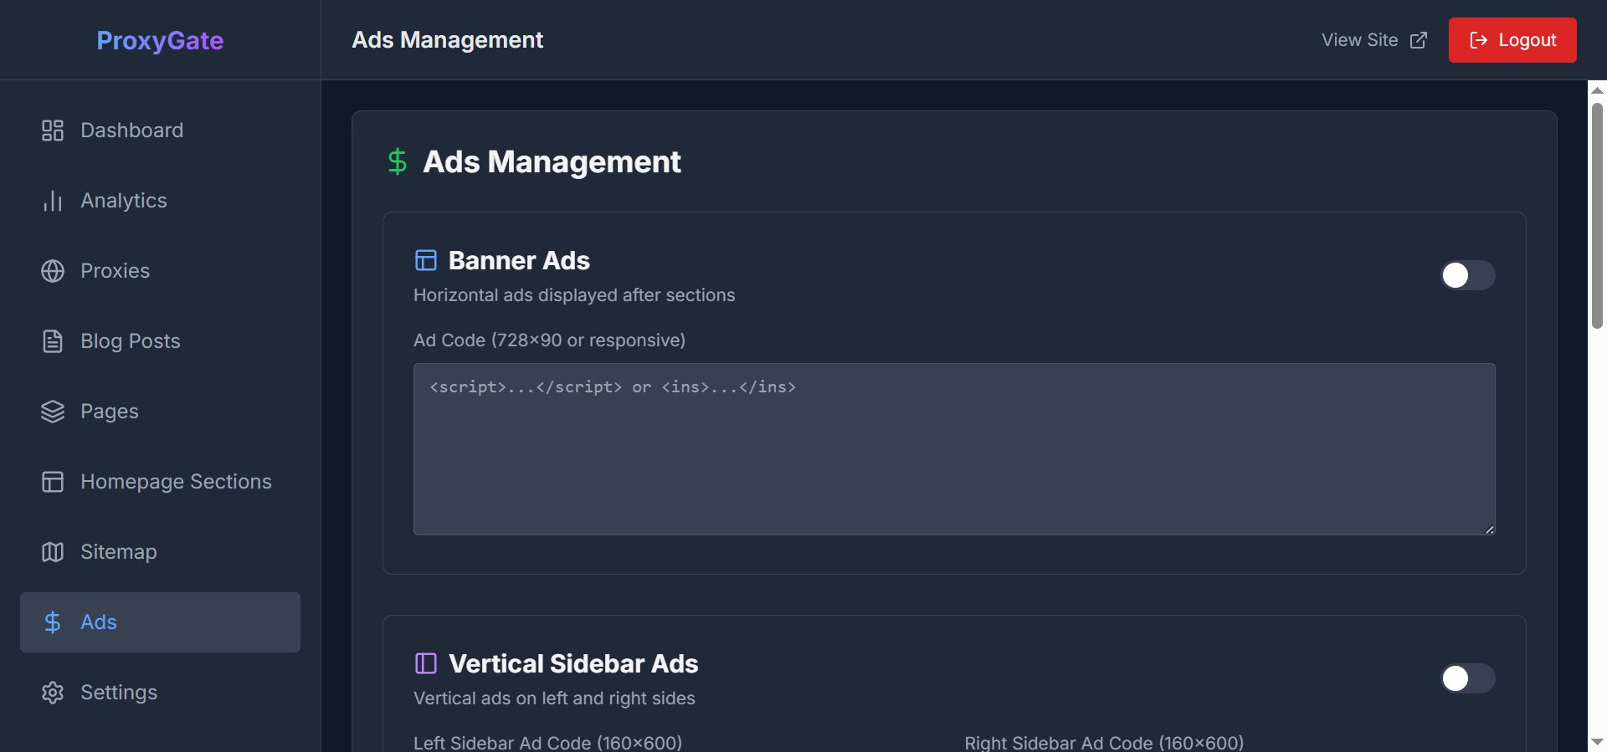Viewport: 1607px width, 752px height.
Task: Click the View Site external link icon
Action: 1419,40
